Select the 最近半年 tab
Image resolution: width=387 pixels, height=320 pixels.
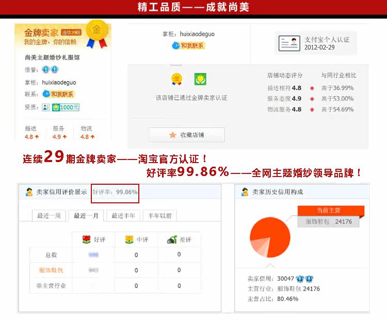pos(123,216)
